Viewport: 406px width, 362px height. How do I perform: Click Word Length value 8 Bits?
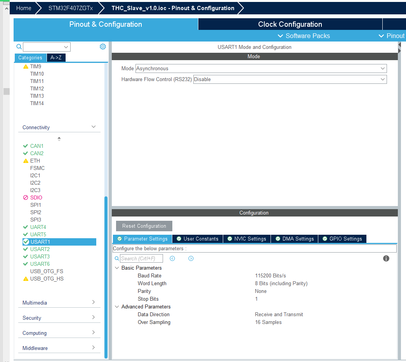[281, 283]
